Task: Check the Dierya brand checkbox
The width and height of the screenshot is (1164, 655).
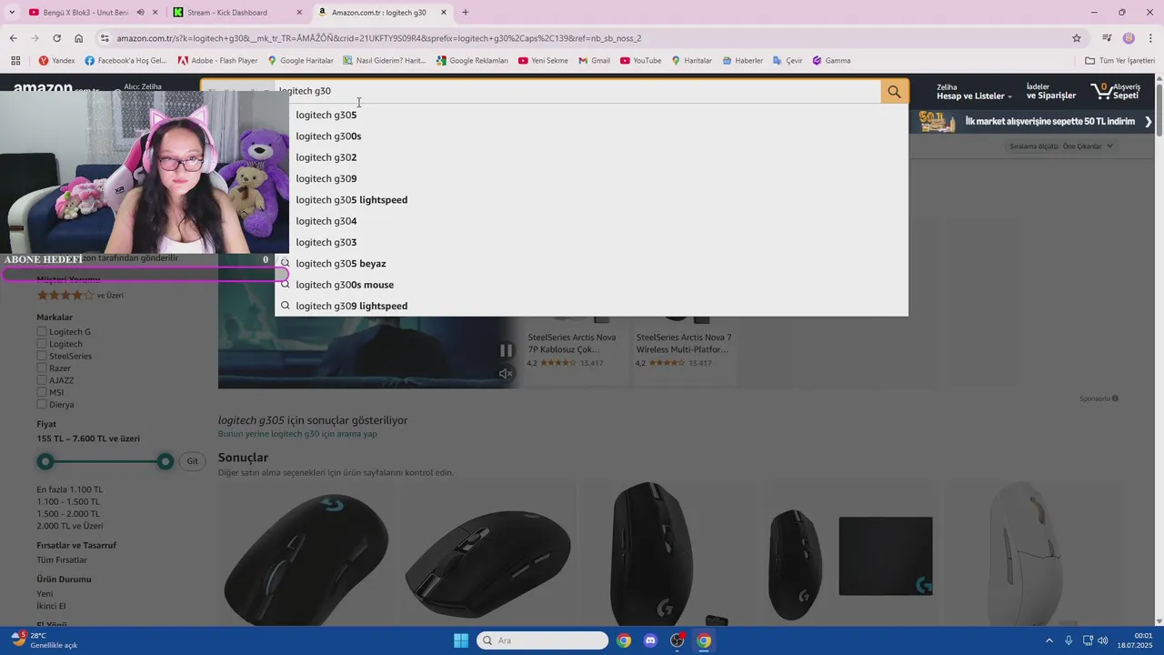Action: pos(42,404)
